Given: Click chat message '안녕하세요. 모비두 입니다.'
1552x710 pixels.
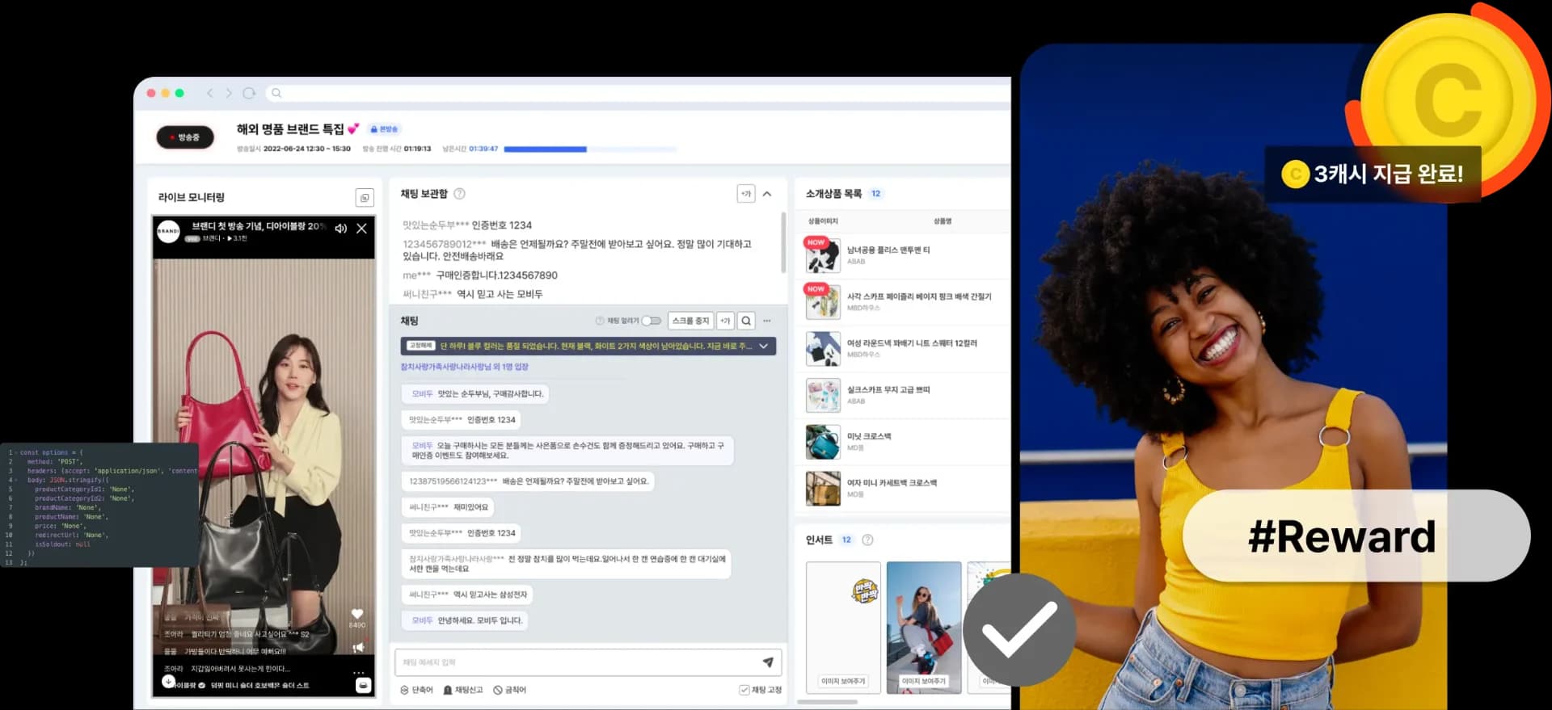Looking at the screenshot, I should click(480, 620).
